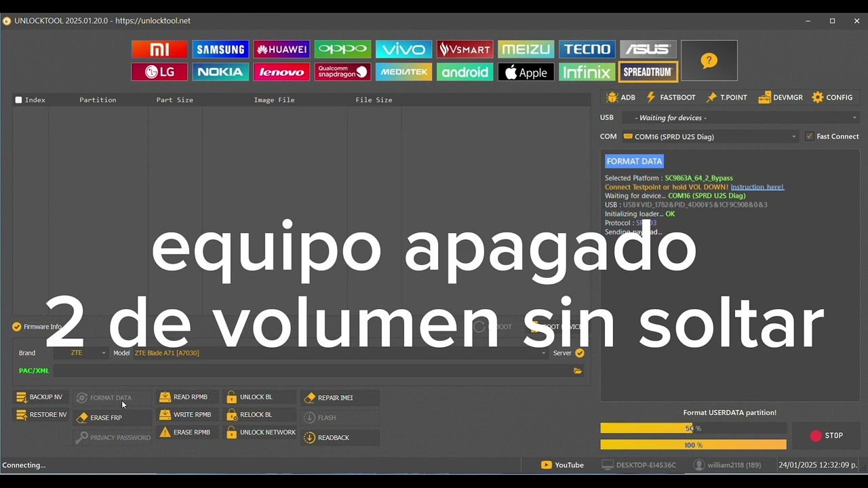Select the Infinix brand tile
Screen dimensions: 868x488
587,72
